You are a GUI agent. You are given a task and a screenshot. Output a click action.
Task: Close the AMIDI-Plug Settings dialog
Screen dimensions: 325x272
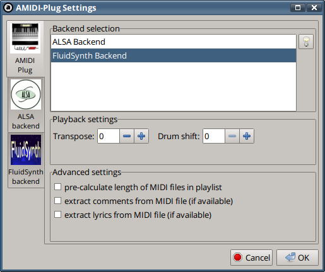pyautogui.click(x=314, y=8)
